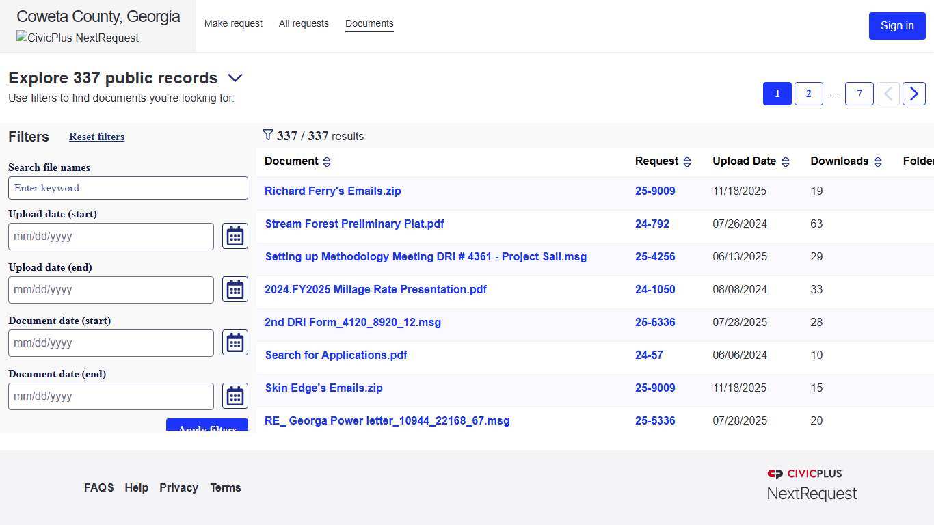This screenshot has height=525, width=934.
Task: Switch to the All requests section
Action: (x=304, y=23)
